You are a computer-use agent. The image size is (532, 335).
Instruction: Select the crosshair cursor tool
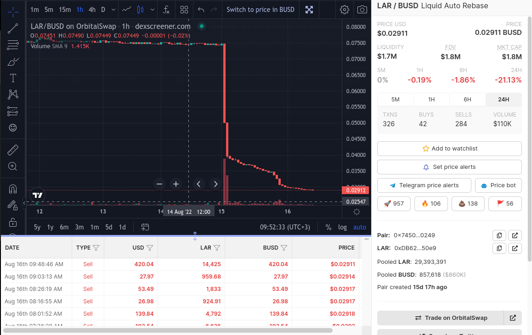[13, 11]
